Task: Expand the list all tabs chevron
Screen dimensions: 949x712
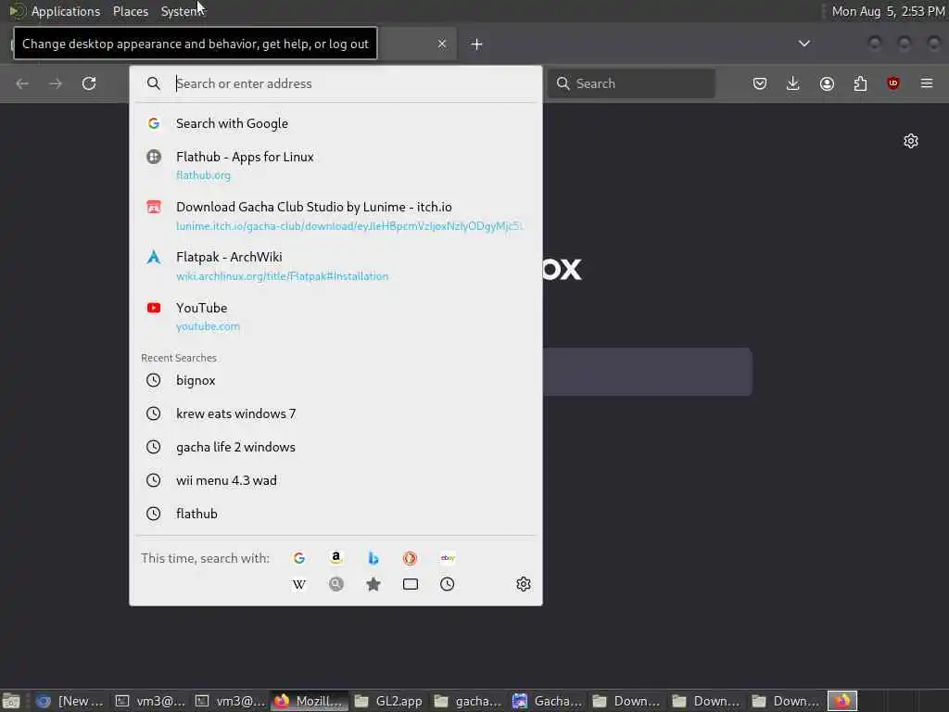Action: [x=804, y=44]
